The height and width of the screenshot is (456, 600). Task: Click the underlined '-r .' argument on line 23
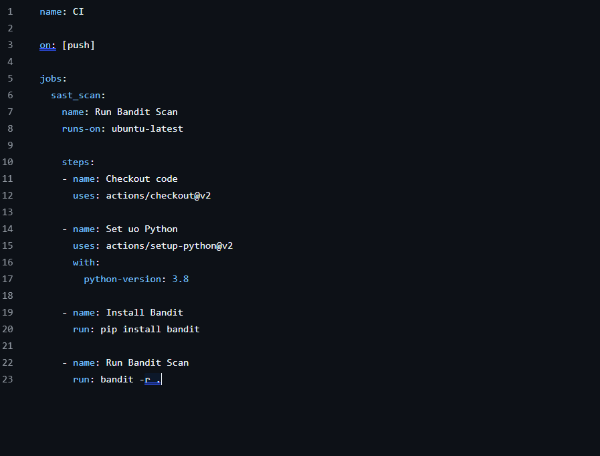click(151, 379)
